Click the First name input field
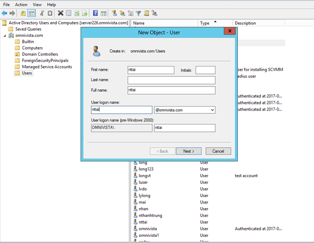This screenshot has height=243, width=314. coord(151,70)
